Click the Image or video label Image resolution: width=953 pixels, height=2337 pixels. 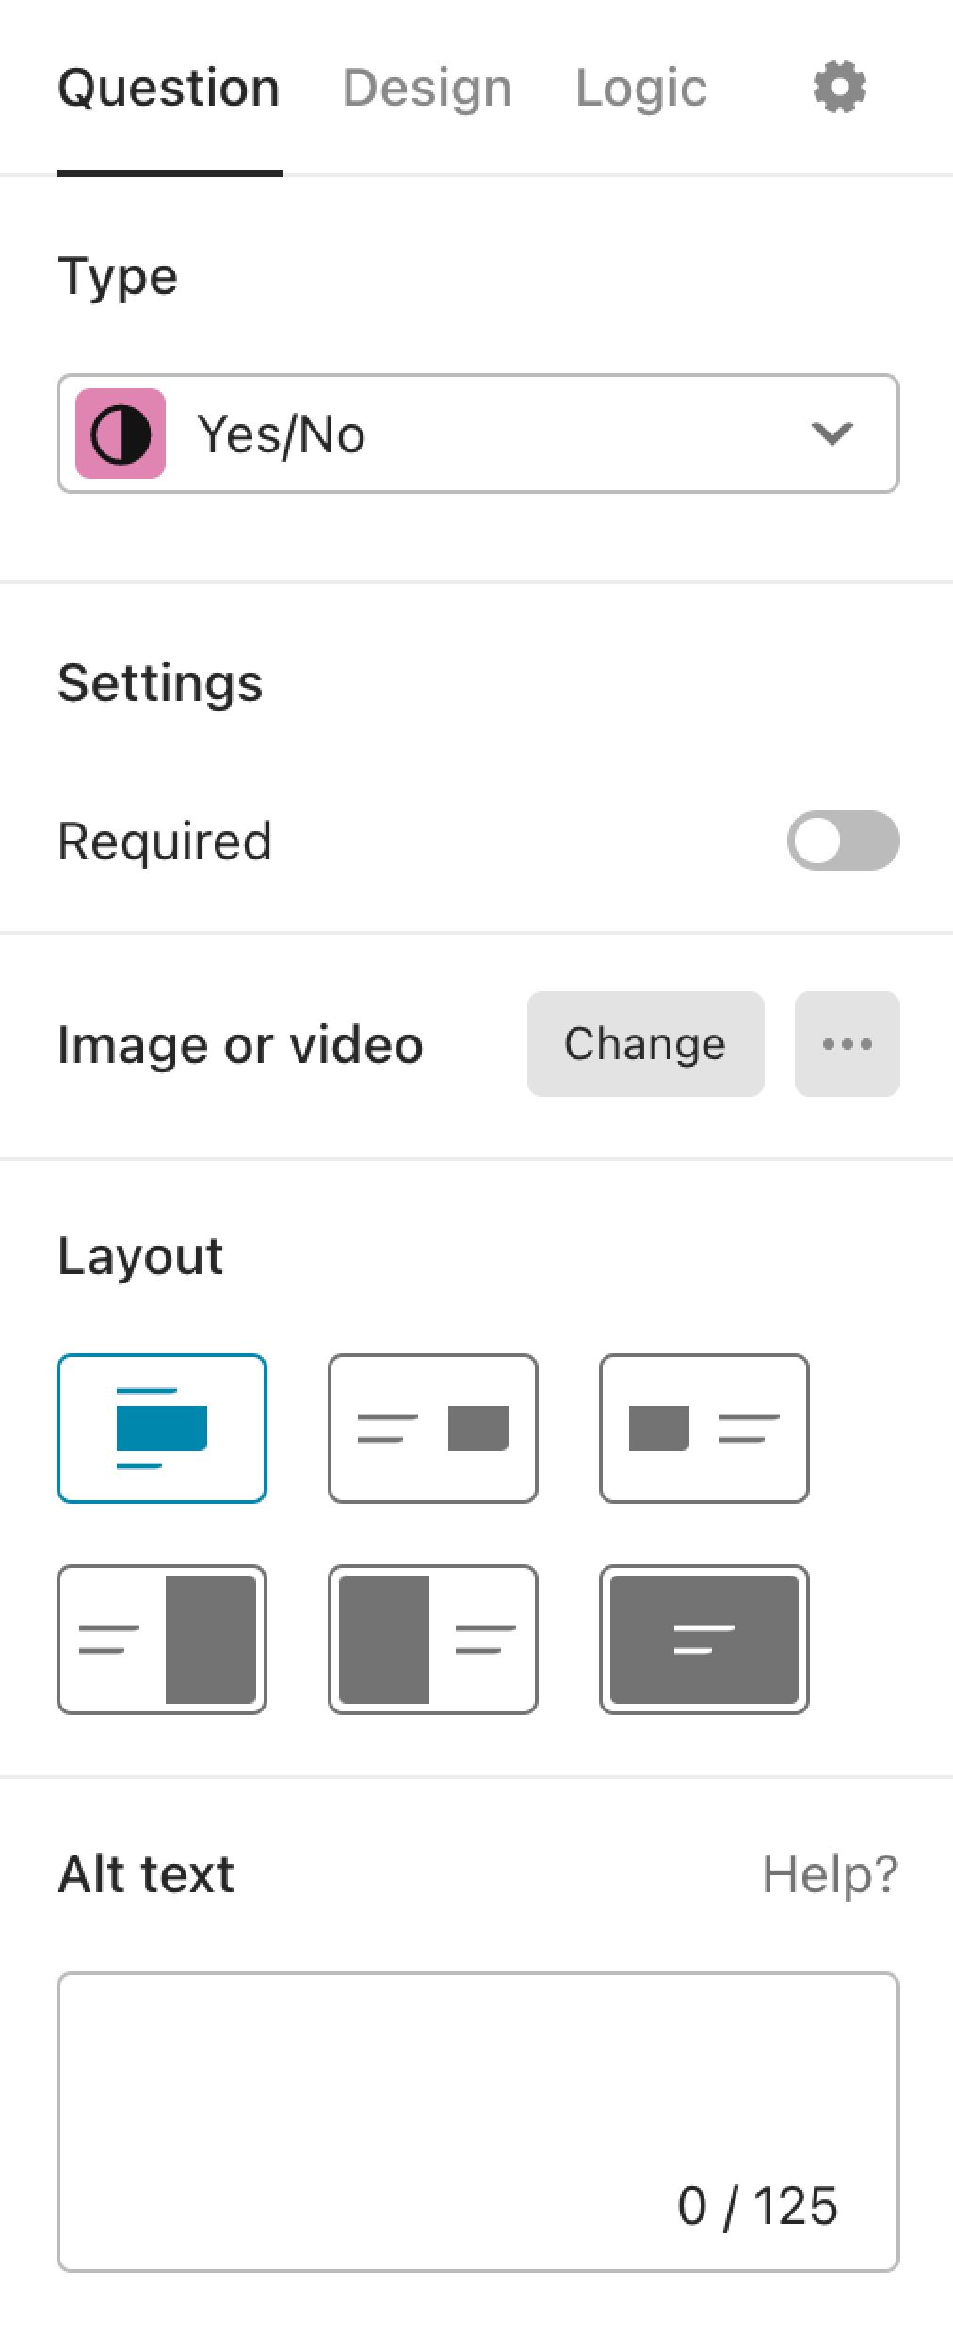[x=240, y=1045]
